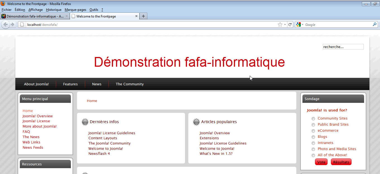Image resolution: width=380 pixels, height=174 pixels.
Task: Select the All of the Above! option
Action: click(x=313, y=155)
